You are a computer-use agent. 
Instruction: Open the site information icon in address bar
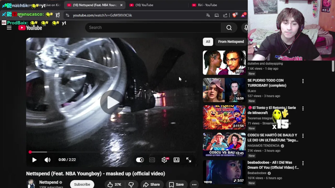(x=68, y=15)
